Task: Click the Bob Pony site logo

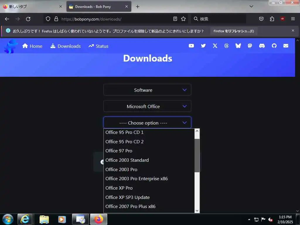Action: click(11, 46)
